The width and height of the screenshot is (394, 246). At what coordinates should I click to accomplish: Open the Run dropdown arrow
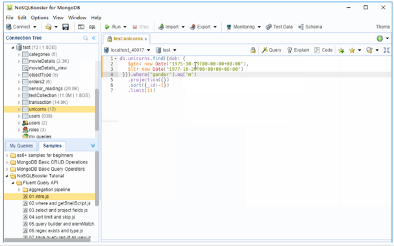pyautogui.click(x=125, y=27)
